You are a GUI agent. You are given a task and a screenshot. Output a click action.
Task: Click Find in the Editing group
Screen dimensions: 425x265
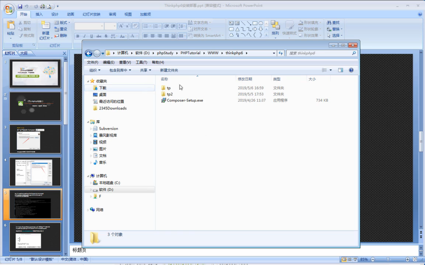point(333,23)
